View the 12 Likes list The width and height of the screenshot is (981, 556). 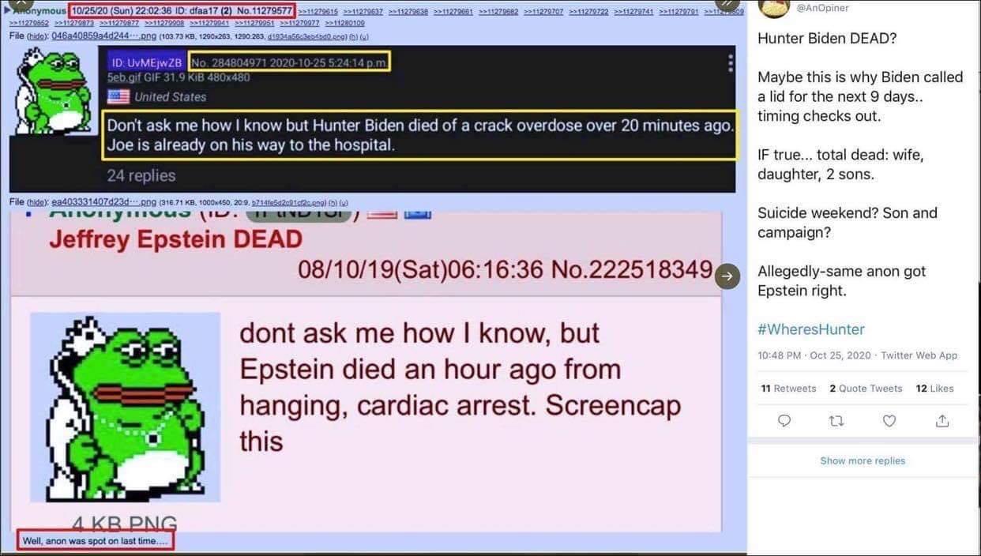click(934, 388)
